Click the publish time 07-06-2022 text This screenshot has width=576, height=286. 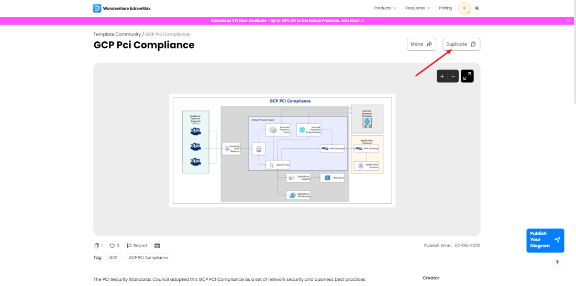452,246
